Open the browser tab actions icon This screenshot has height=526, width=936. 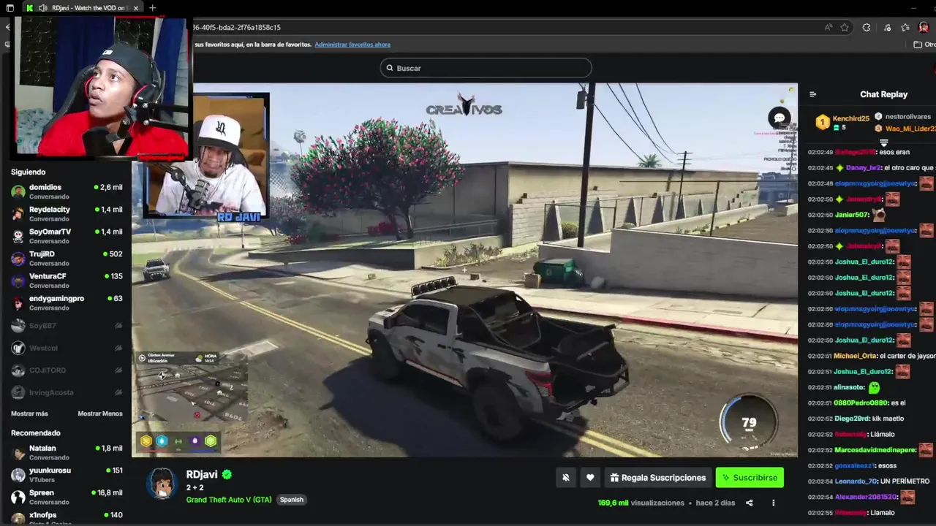tap(10, 8)
